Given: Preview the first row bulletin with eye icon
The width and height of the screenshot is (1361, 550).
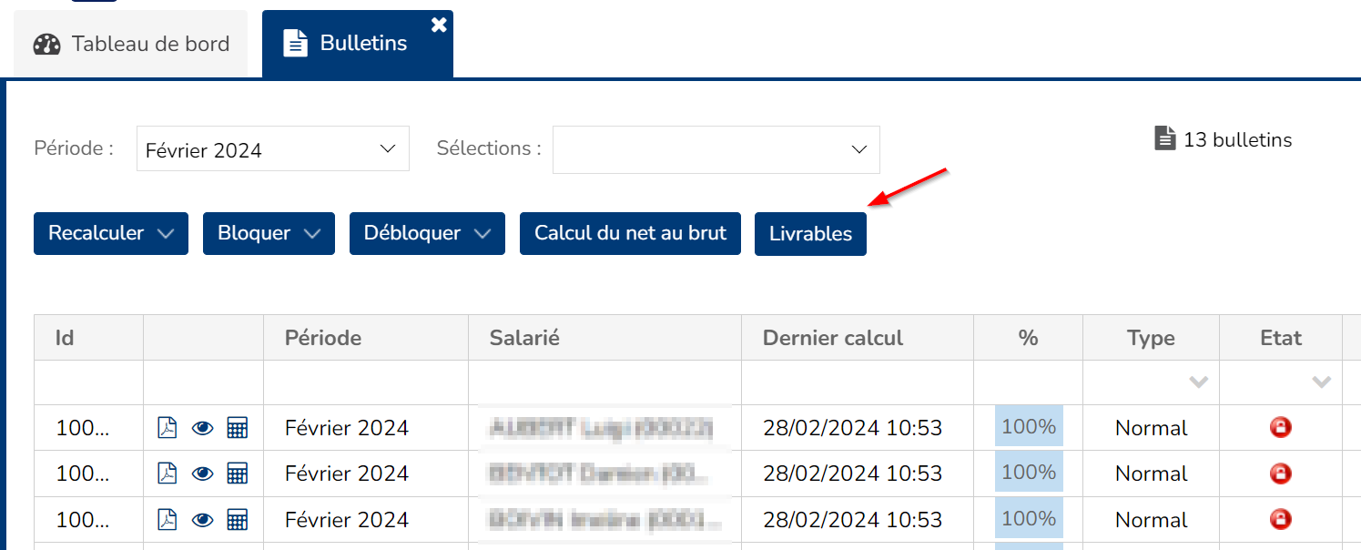Looking at the screenshot, I should click(202, 427).
